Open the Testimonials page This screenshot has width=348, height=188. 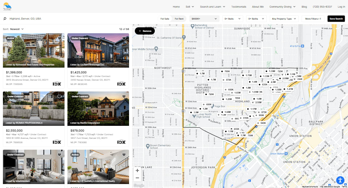coord(239,7)
